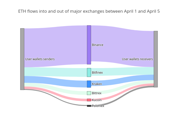This screenshot has width=178, height=127.
Task: Click the chart title about ETH flows
Action: coord(89,11)
